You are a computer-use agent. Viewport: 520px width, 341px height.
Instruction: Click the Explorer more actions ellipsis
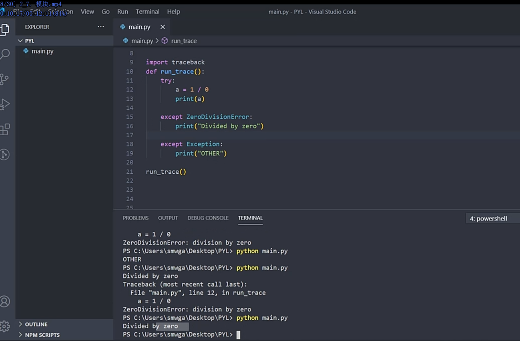tap(101, 27)
